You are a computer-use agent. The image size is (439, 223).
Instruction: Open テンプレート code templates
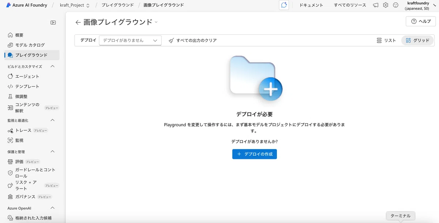(x=32, y=86)
